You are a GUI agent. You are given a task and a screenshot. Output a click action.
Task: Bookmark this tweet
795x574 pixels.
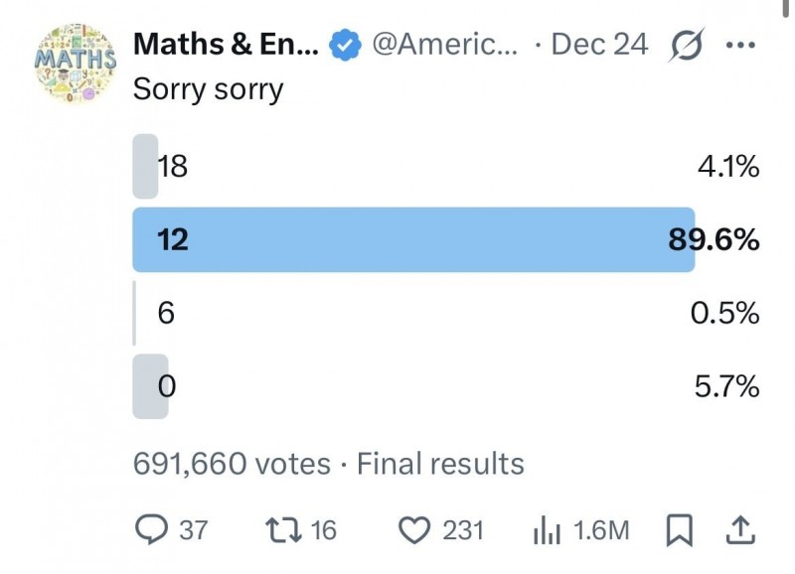(x=679, y=531)
